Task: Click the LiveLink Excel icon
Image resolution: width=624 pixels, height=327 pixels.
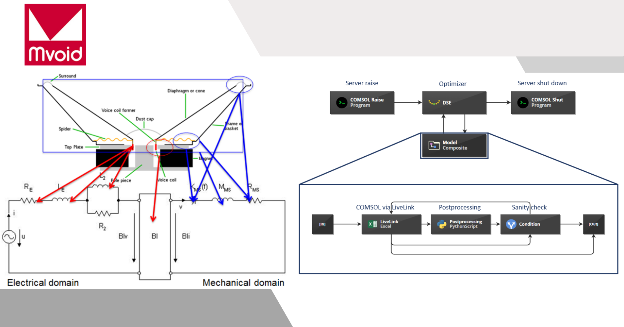Action: (x=372, y=224)
